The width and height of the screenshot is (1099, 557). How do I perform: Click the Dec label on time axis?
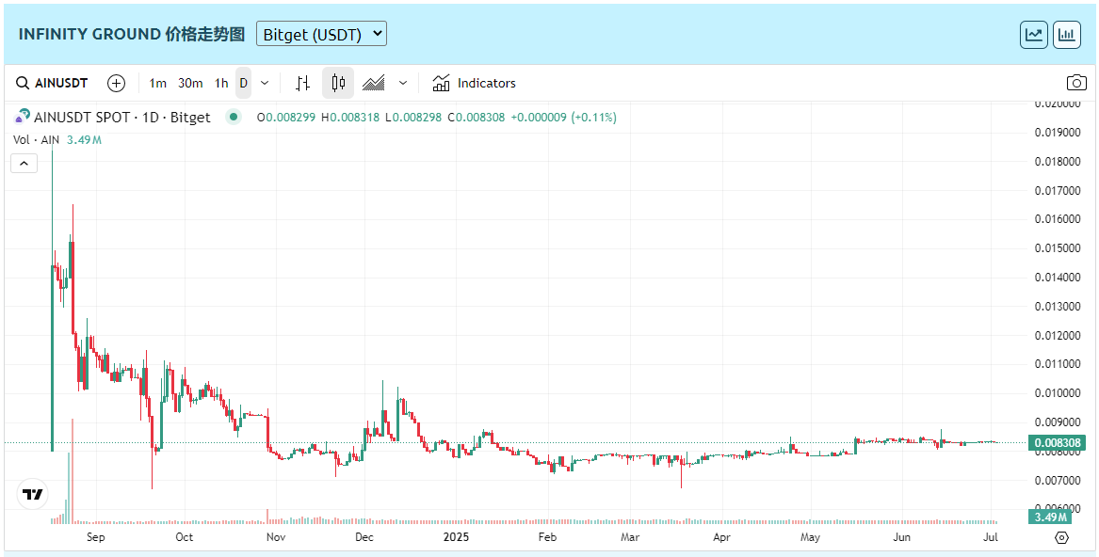tap(364, 537)
